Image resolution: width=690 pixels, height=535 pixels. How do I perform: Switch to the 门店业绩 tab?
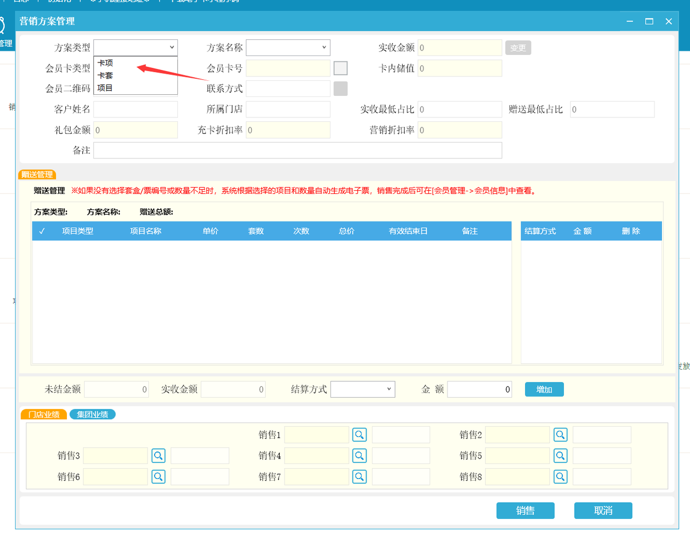click(x=44, y=414)
